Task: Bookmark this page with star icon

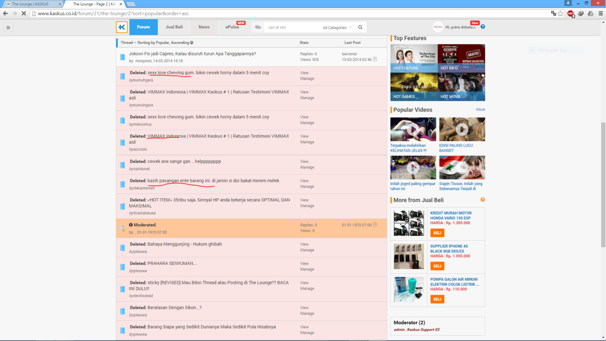Action: pos(561,13)
